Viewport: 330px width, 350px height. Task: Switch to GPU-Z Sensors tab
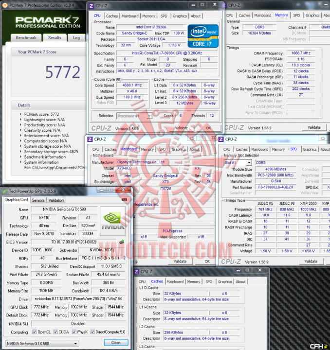click(x=38, y=200)
